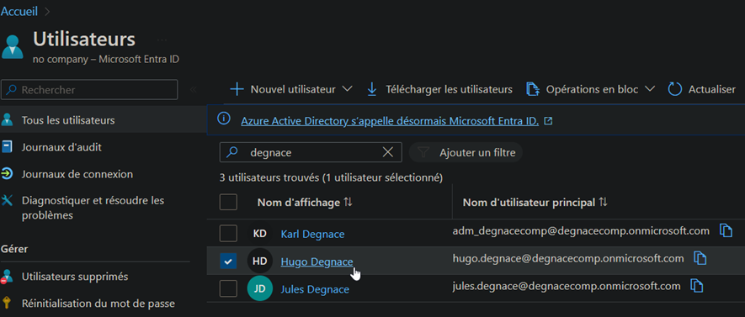Click the Utilisateurs supprimés icon
This screenshot has height=317, width=745.
7,276
